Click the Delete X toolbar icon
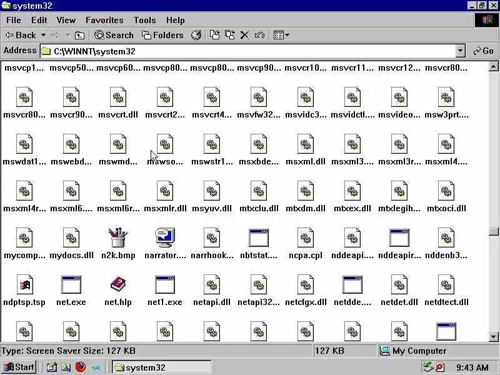This screenshot has height=375, width=500. [244, 35]
